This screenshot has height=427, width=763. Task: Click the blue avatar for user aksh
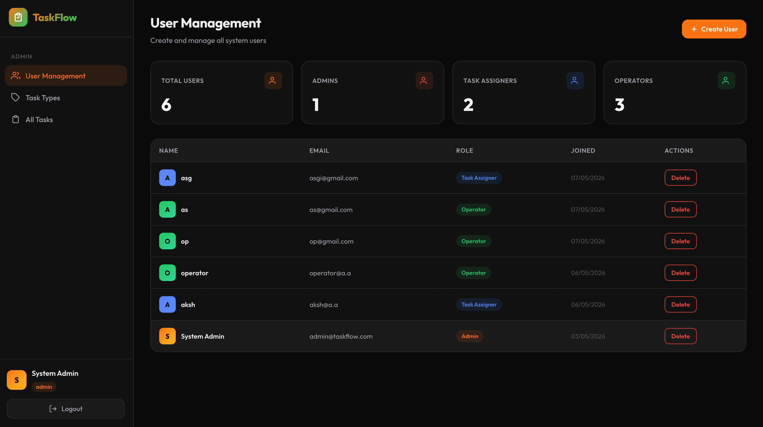coord(167,305)
